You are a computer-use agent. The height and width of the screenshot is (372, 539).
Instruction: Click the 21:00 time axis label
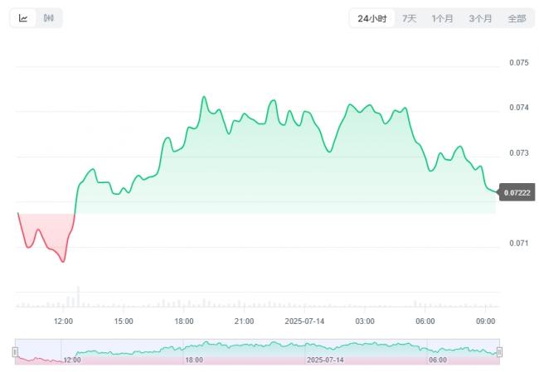click(244, 321)
